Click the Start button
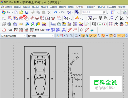Screen dimensions: 128x98 [x=7, y=12]
